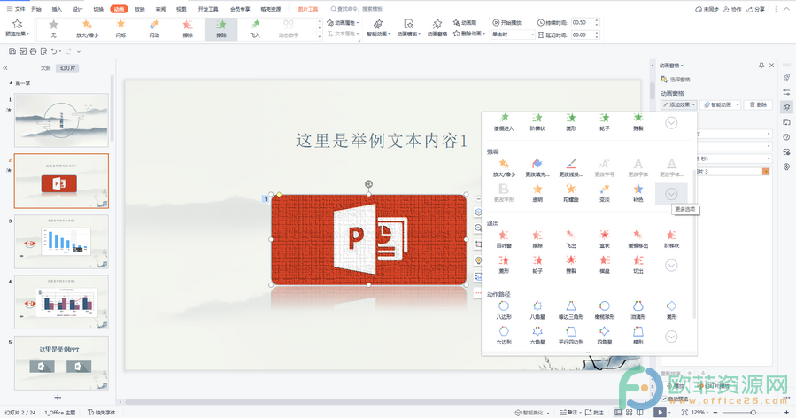Toggle the 自动预览 checkbox
Screen dimensions: 796x418
click(664, 399)
